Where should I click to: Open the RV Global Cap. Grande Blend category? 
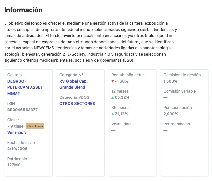[x=73, y=84]
